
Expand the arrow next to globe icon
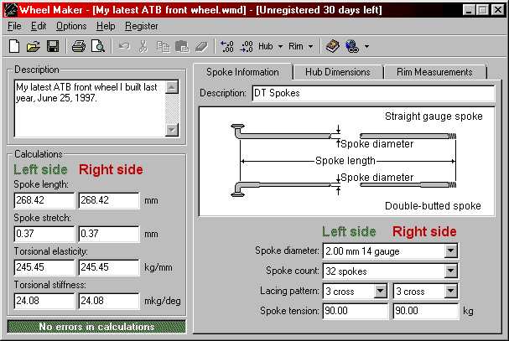point(366,46)
